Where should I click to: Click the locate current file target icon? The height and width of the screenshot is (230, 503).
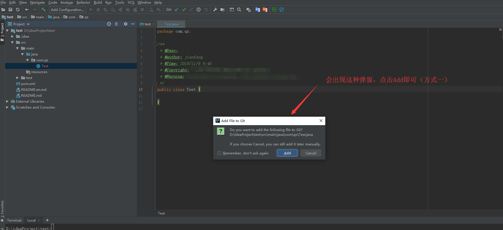coord(109,24)
